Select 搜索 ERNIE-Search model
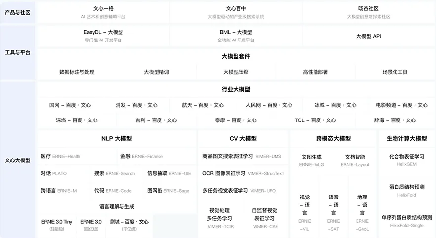 click(x=114, y=173)
